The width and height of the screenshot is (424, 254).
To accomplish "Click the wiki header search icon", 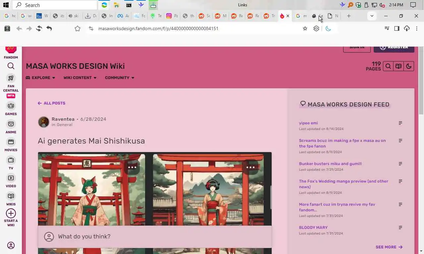I will [388, 66].
